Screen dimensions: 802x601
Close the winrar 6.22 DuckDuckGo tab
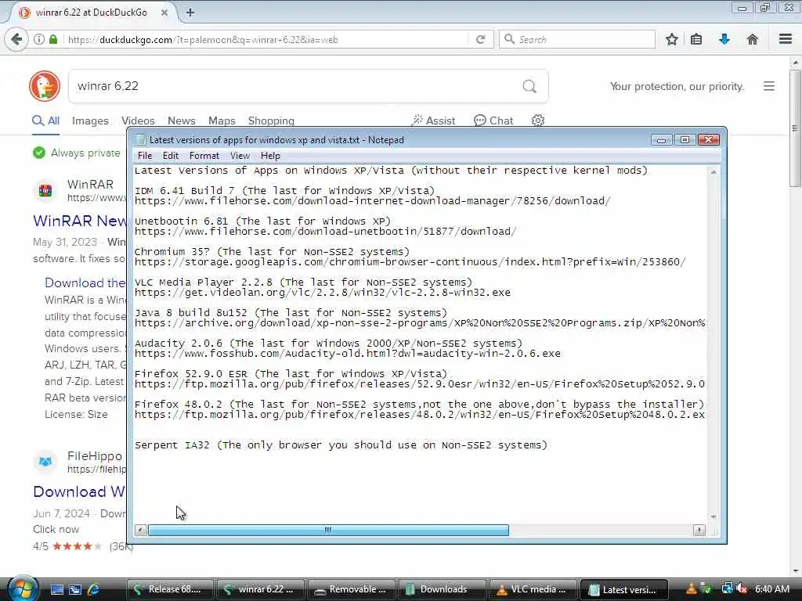coord(164,13)
